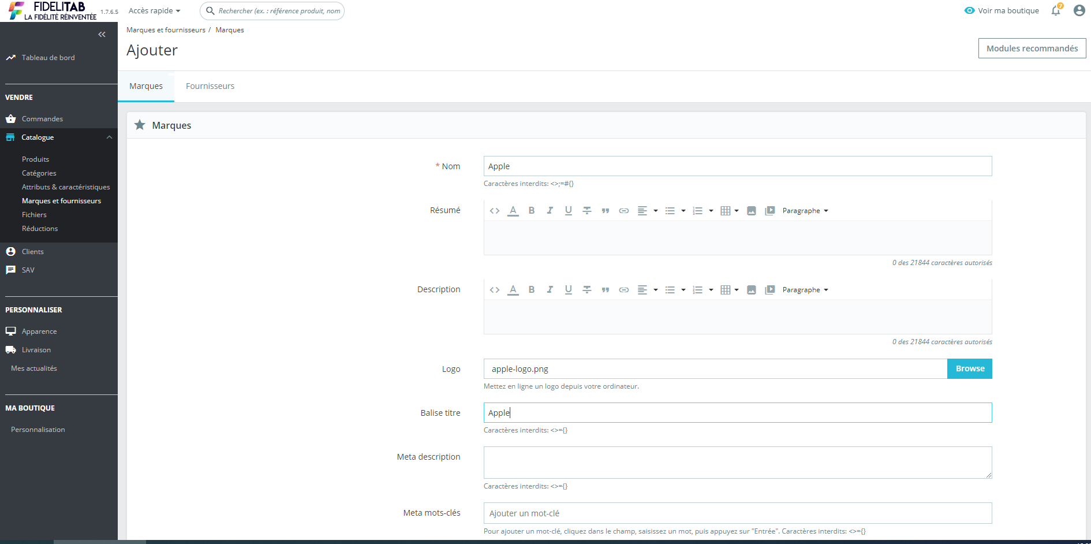Image resolution: width=1091 pixels, height=544 pixels.
Task: Toggle italic in Résumé editor
Action: [x=550, y=211]
